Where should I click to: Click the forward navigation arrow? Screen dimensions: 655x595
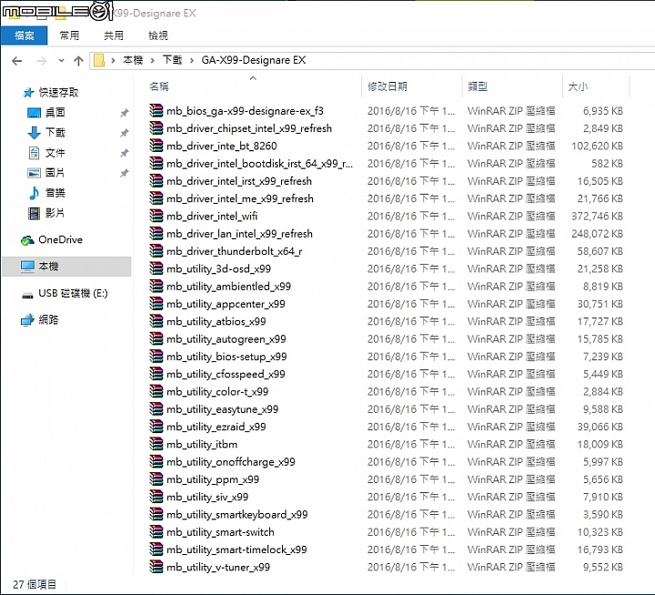[x=41, y=61]
